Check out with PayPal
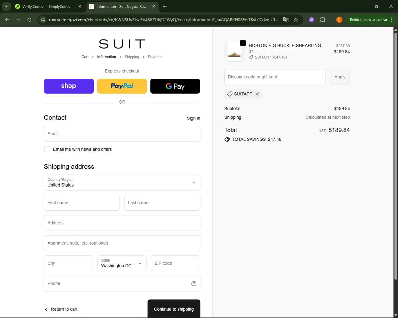This screenshot has width=398, height=318. click(x=122, y=86)
